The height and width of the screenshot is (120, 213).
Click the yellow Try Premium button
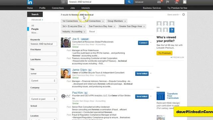tap(164, 53)
